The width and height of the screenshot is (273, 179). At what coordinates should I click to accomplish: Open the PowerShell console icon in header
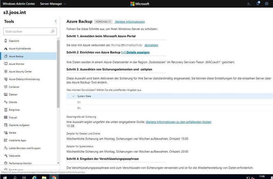click(249, 4)
